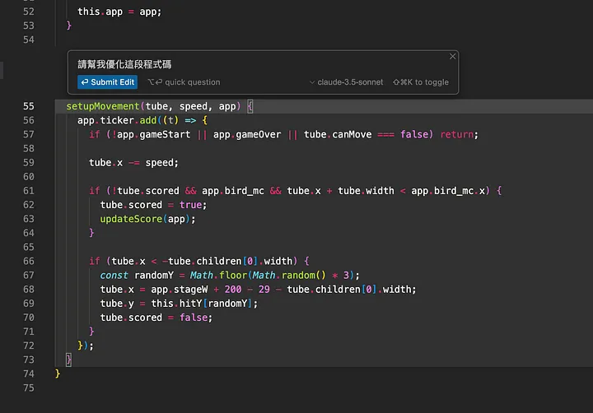Click app.ticker.add on line 56
The width and height of the screenshot is (593, 413).
tap(117, 120)
